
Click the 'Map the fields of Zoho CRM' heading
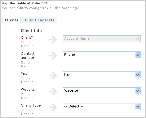tap(25, 3)
